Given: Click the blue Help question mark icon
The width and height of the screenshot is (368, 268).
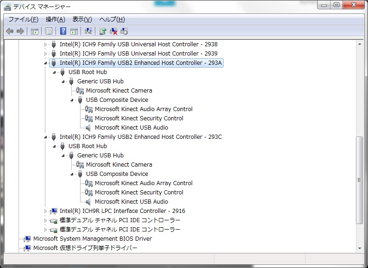Looking at the screenshot, I should tap(63, 31).
